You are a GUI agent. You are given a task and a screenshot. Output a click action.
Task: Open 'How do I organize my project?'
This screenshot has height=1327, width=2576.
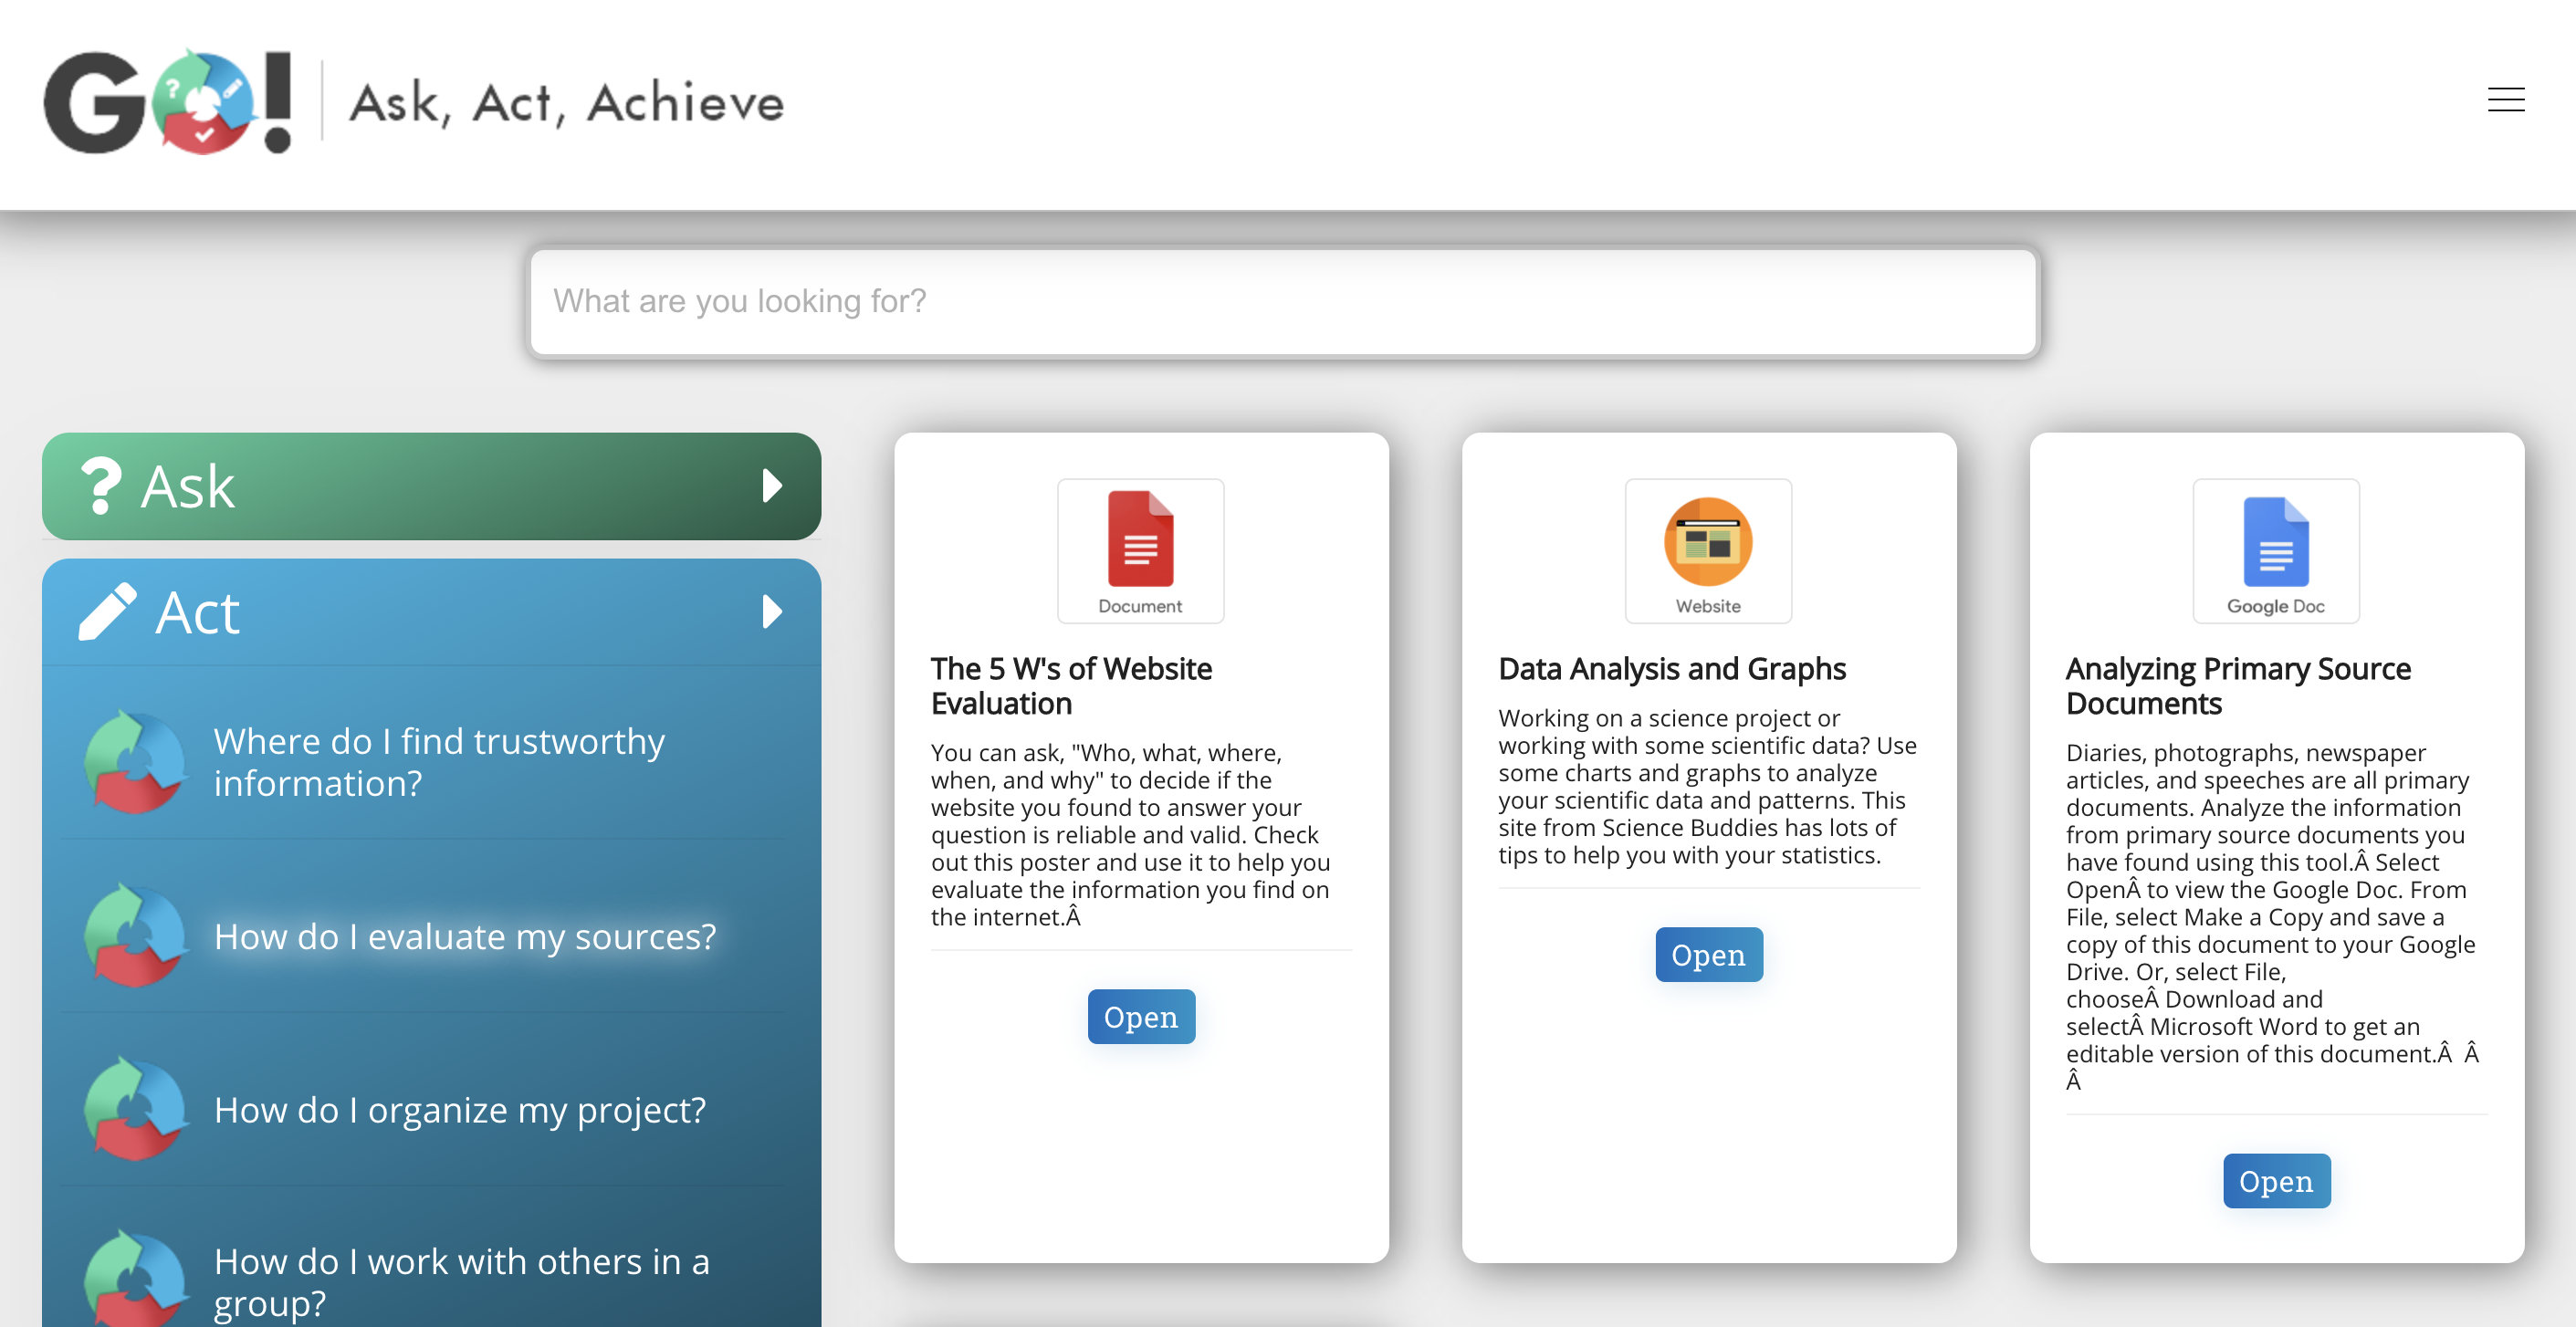(460, 1109)
